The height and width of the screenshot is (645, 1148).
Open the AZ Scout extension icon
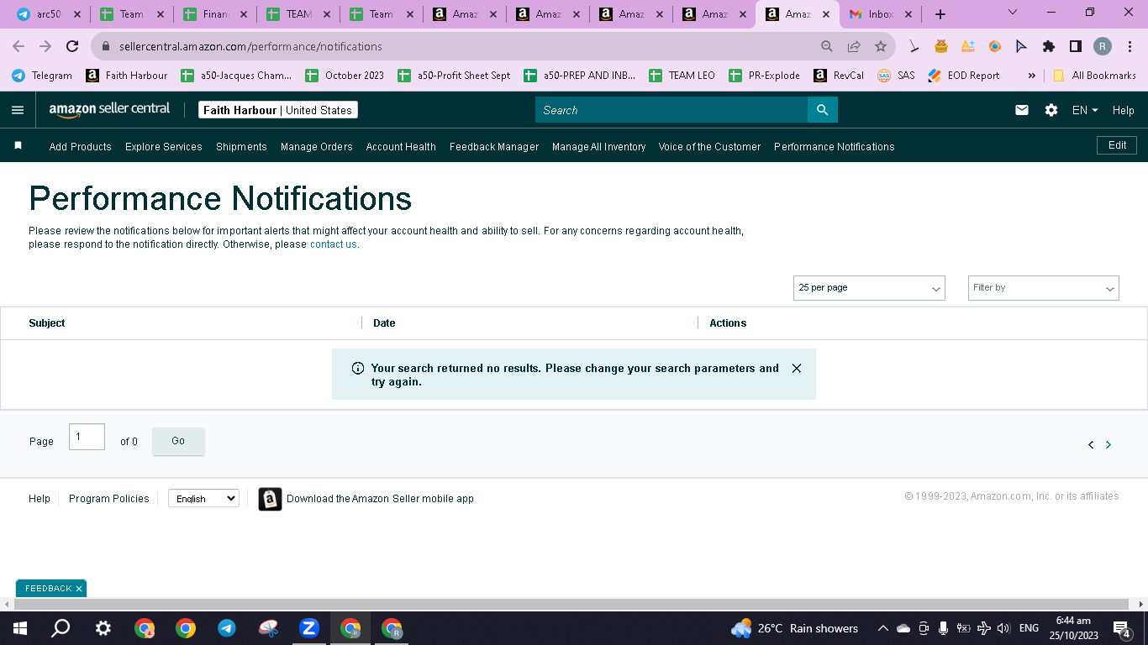click(x=968, y=47)
